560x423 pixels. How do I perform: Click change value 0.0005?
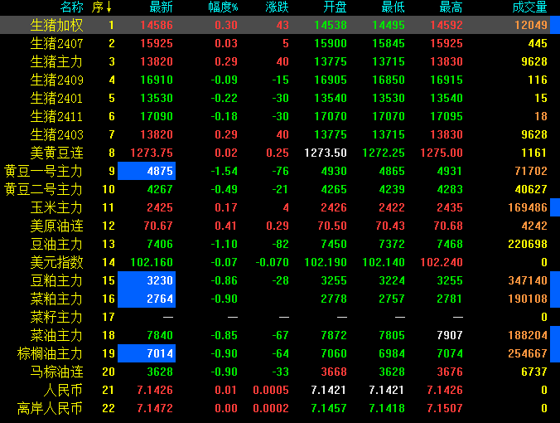pos(271,390)
